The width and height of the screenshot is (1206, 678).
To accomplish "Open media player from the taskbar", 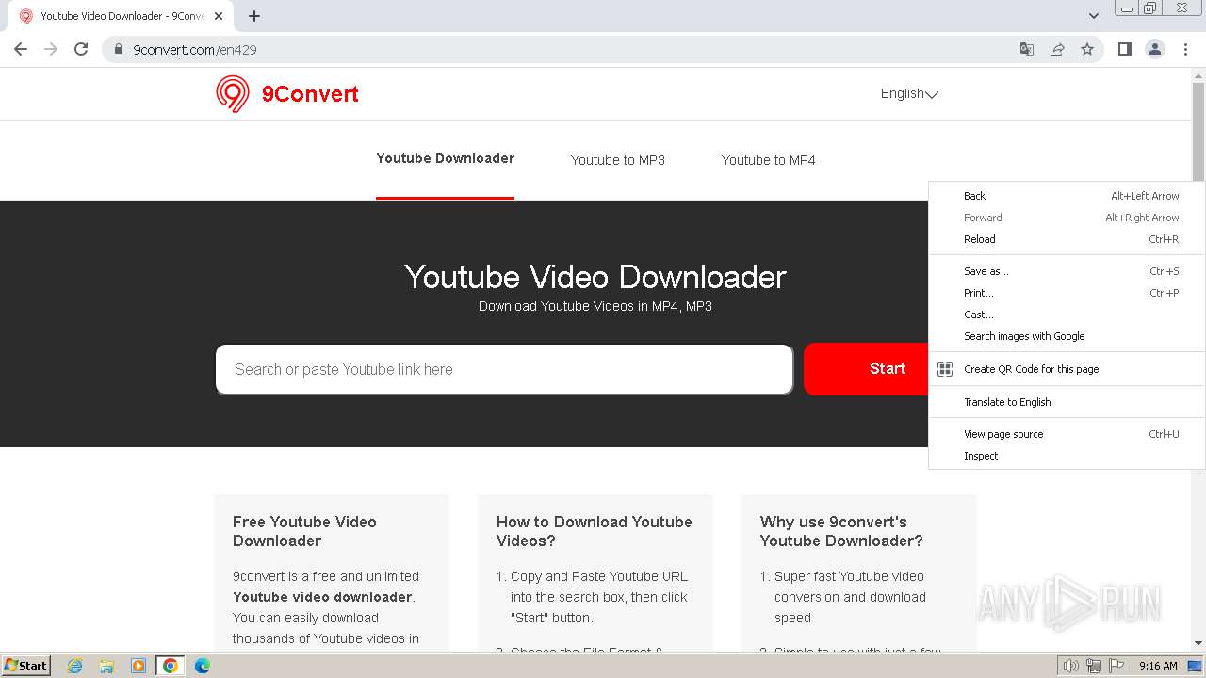I will tap(139, 666).
